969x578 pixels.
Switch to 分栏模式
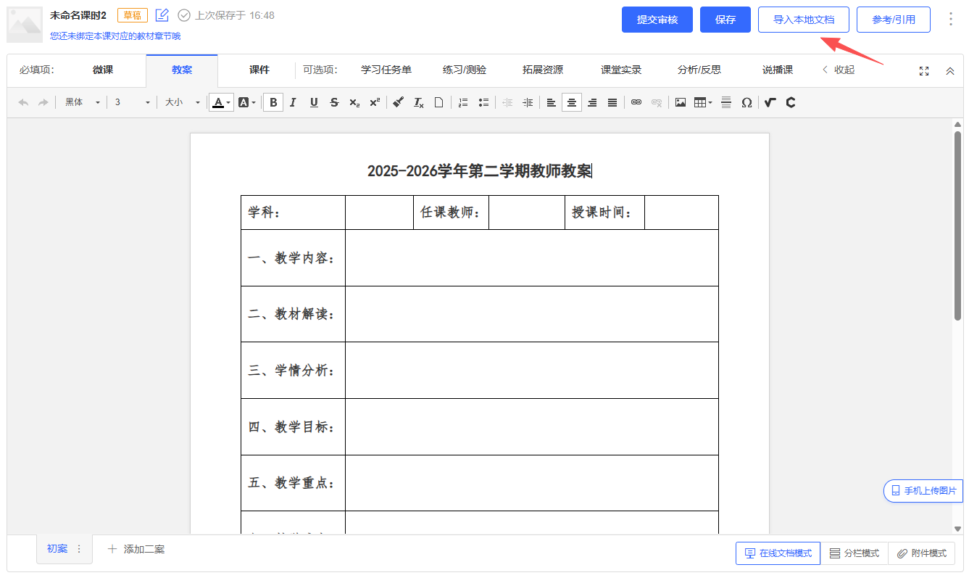coord(854,553)
